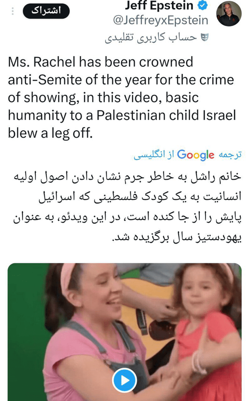This screenshot has width=249, height=401.
Task: Click the blue verified badge
Action: tap(203, 5)
